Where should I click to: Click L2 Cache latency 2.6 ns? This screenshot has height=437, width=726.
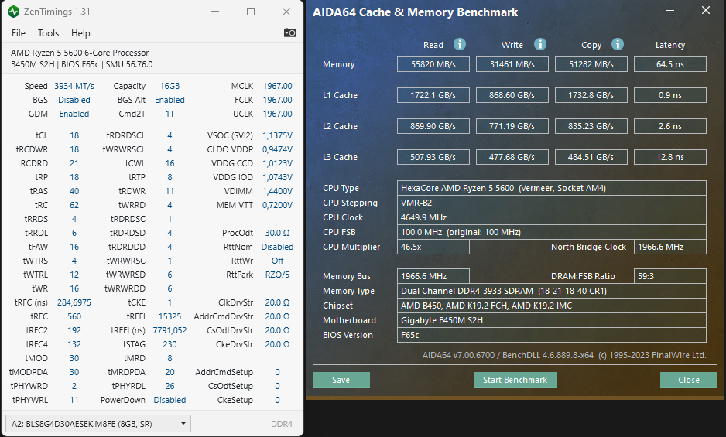pos(670,126)
